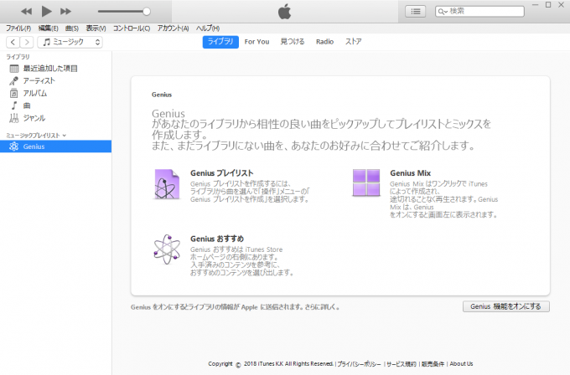570x375 pixels.
Task: Click the Genius おすすめ heading
Action: [217, 239]
